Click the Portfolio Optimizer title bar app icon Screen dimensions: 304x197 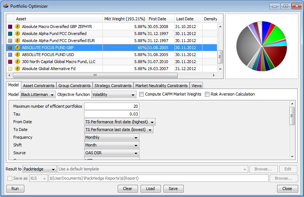click(x=6, y=6)
